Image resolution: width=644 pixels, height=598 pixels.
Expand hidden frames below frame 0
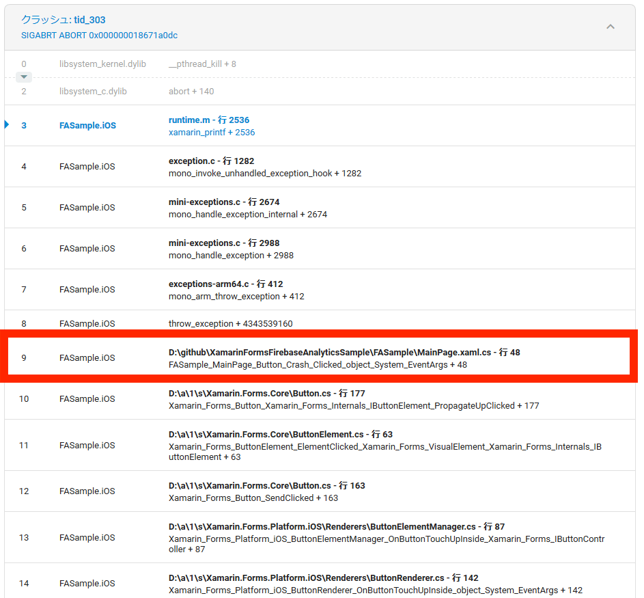[x=24, y=77]
